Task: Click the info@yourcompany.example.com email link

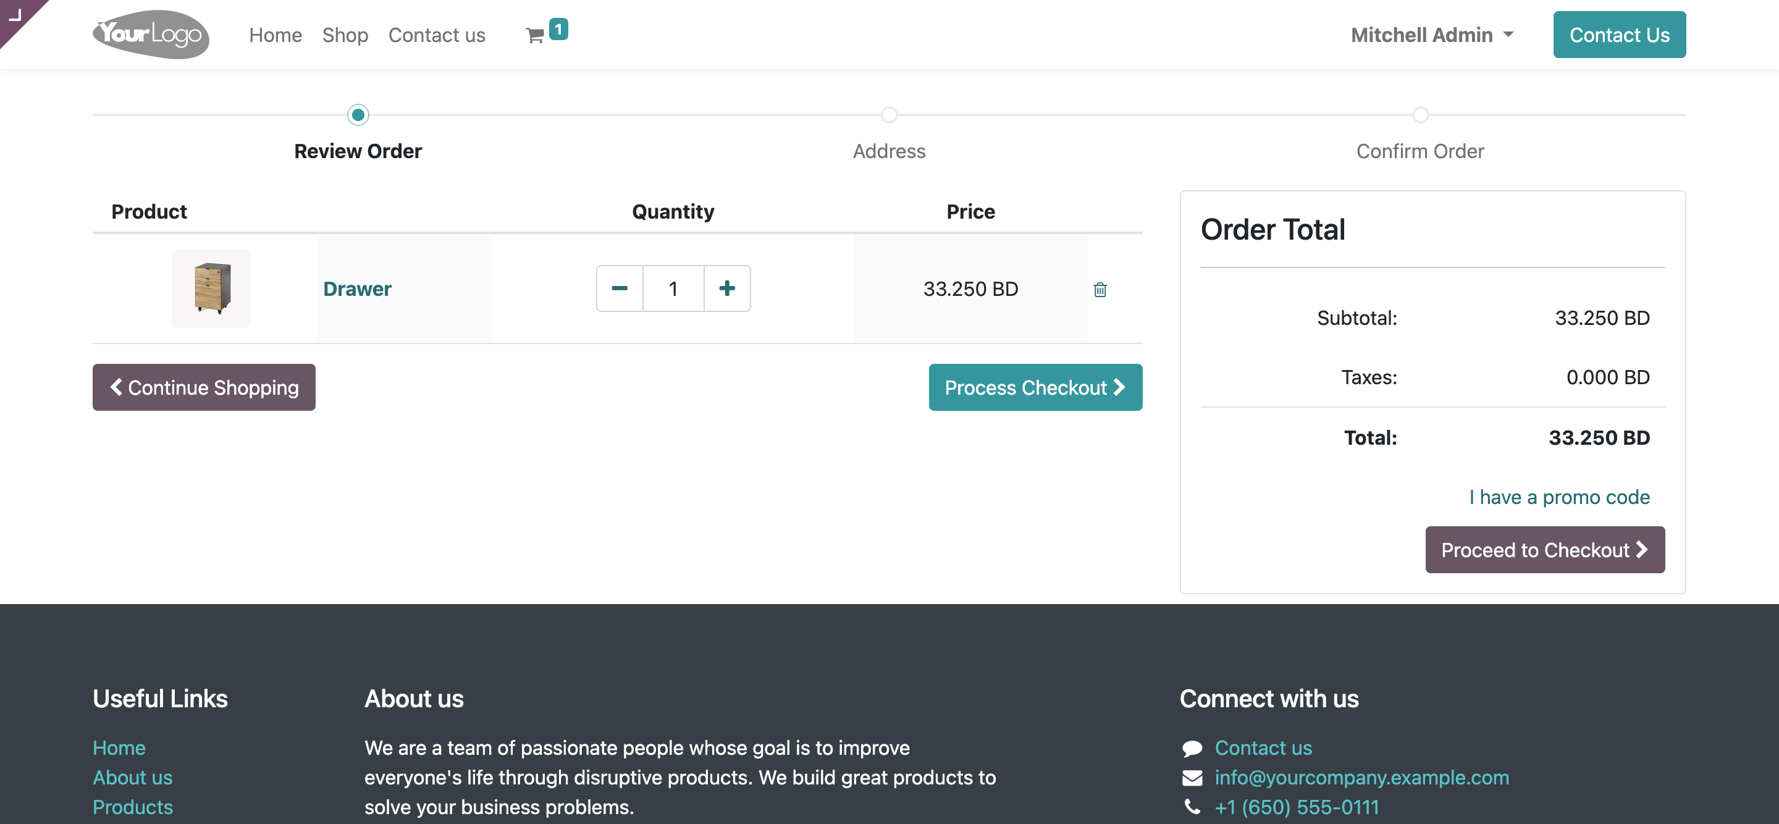Action: tap(1362, 778)
